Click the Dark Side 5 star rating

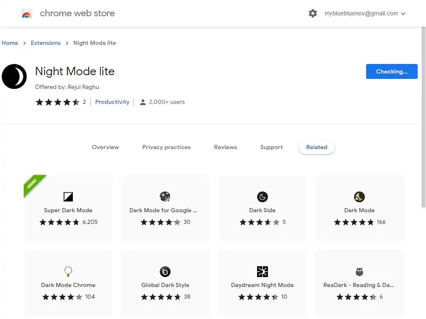[x=260, y=222]
